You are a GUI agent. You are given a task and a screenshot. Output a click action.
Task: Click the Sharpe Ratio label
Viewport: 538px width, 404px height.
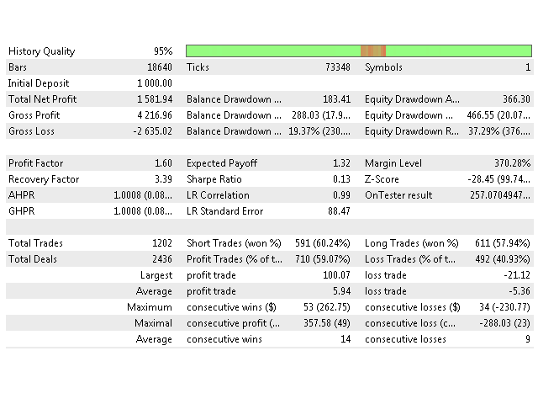click(214, 179)
